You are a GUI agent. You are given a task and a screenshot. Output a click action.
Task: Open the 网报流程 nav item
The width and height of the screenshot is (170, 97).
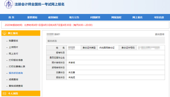point(116,17)
